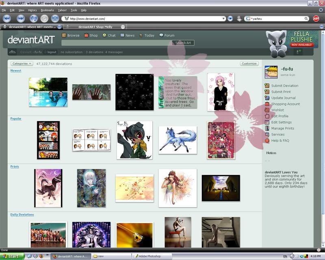This screenshot has height=260, width=325.
Task: Click the Adblock Plus ABP icon
Action: click(x=316, y=19)
